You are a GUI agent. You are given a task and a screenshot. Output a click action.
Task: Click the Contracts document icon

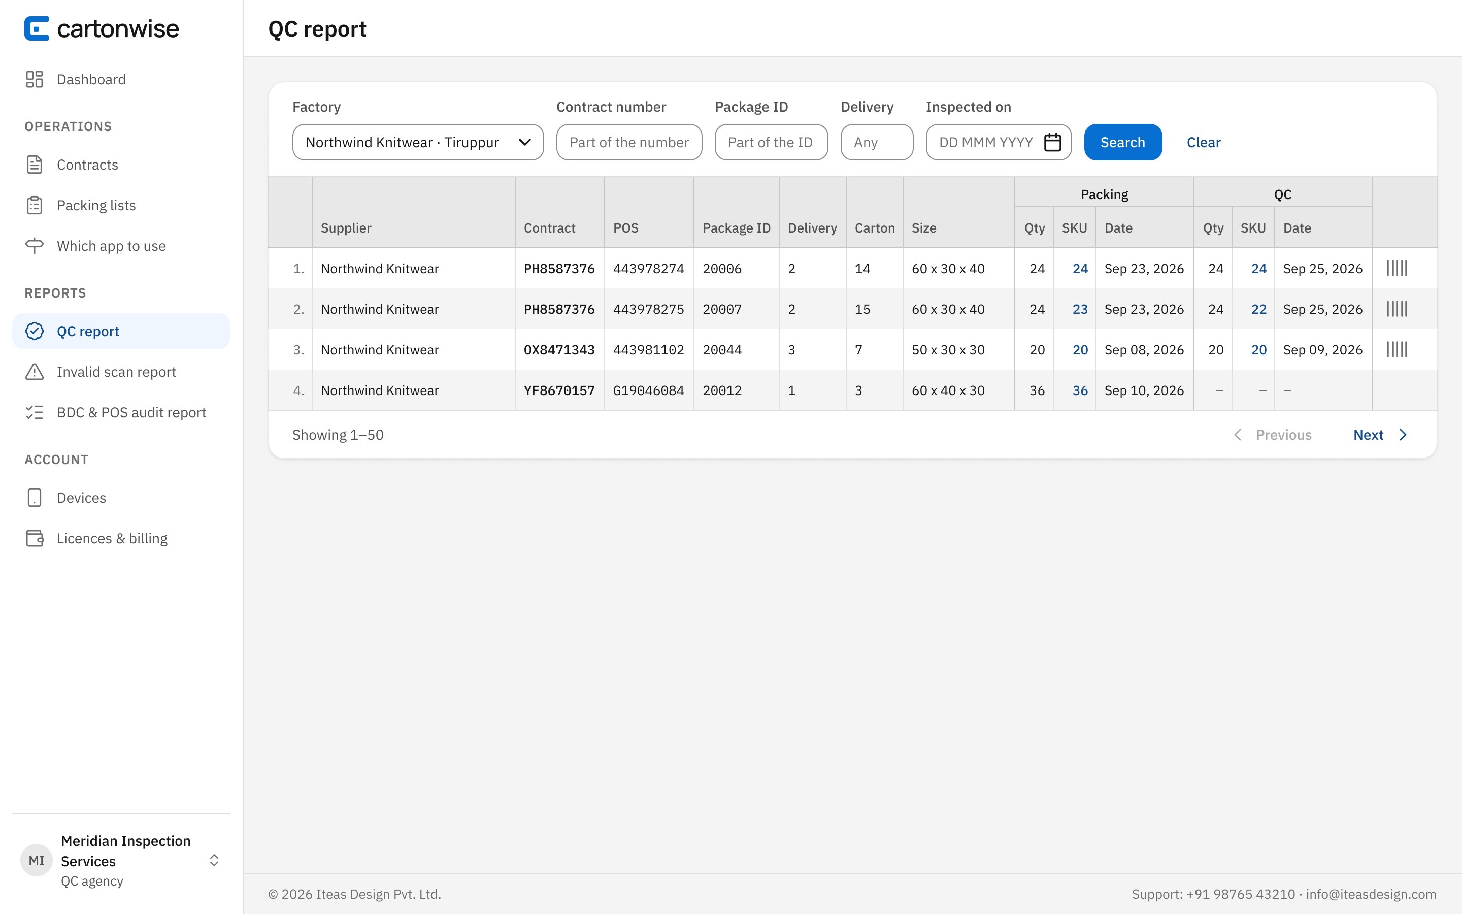(x=35, y=165)
